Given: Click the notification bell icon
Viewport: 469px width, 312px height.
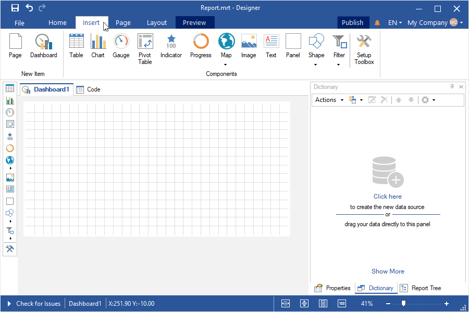Looking at the screenshot, I should (377, 23).
